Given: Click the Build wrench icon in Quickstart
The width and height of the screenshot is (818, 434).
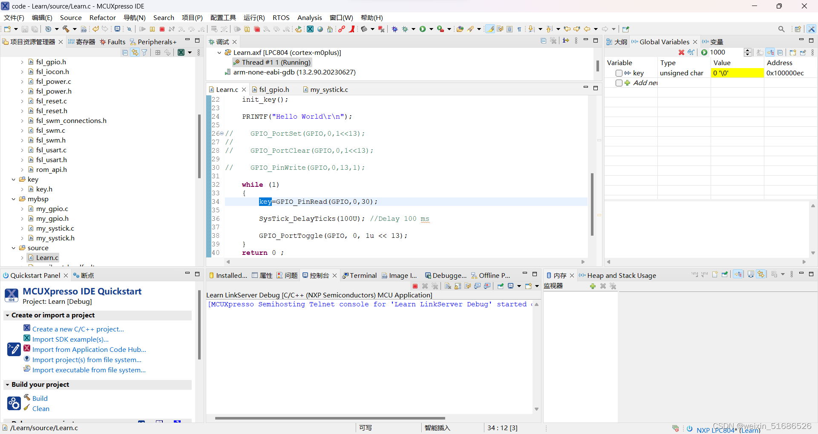Looking at the screenshot, I should [27, 397].
